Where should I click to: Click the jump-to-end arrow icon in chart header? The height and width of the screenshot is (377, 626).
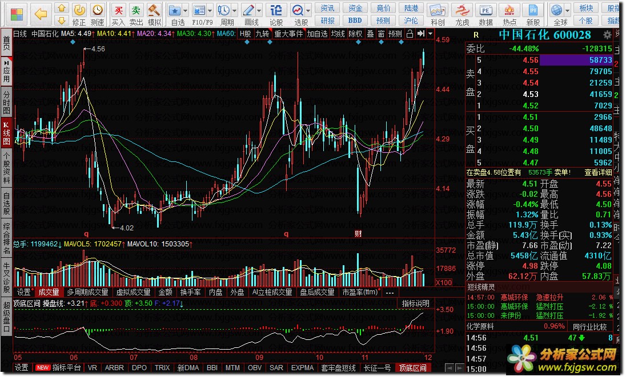pos(421,34)
